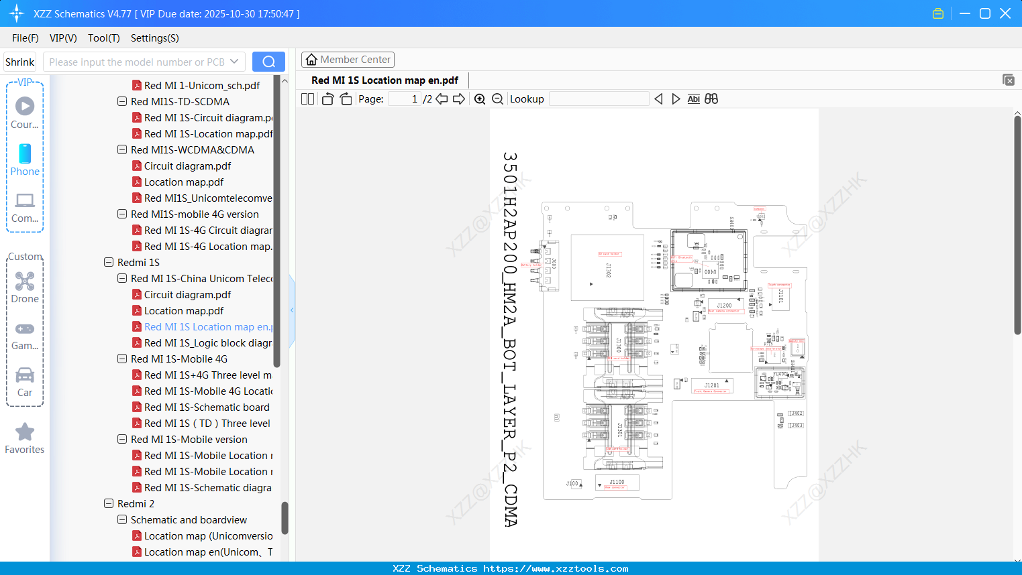Open the two-page view mode
Image resolution: width=1022 pixels, height=575 pixels.
point(307,99)
